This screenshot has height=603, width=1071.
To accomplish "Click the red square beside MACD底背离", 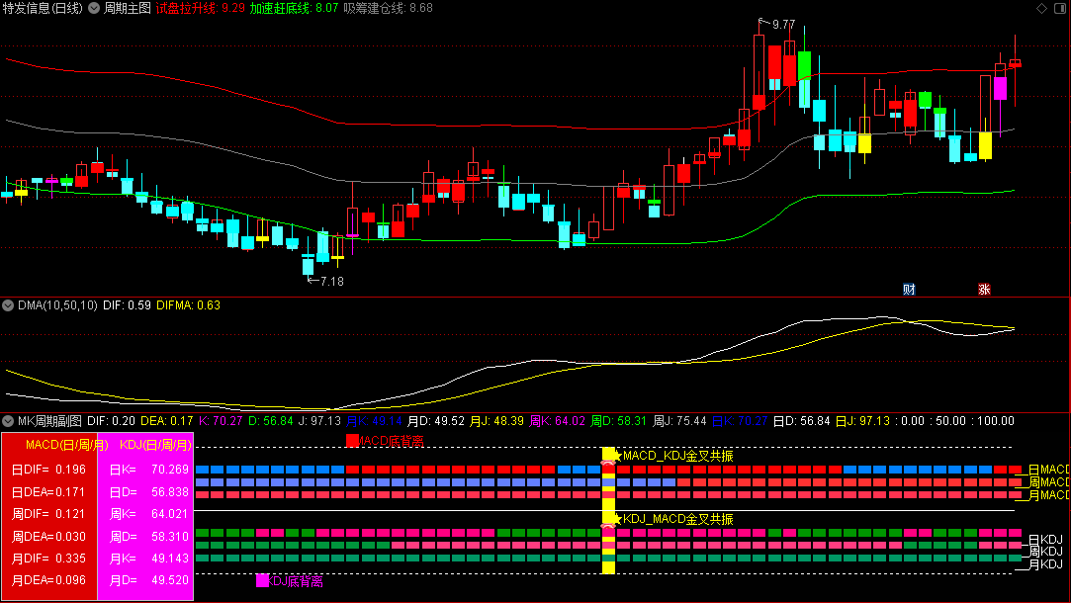I will 352,441.
